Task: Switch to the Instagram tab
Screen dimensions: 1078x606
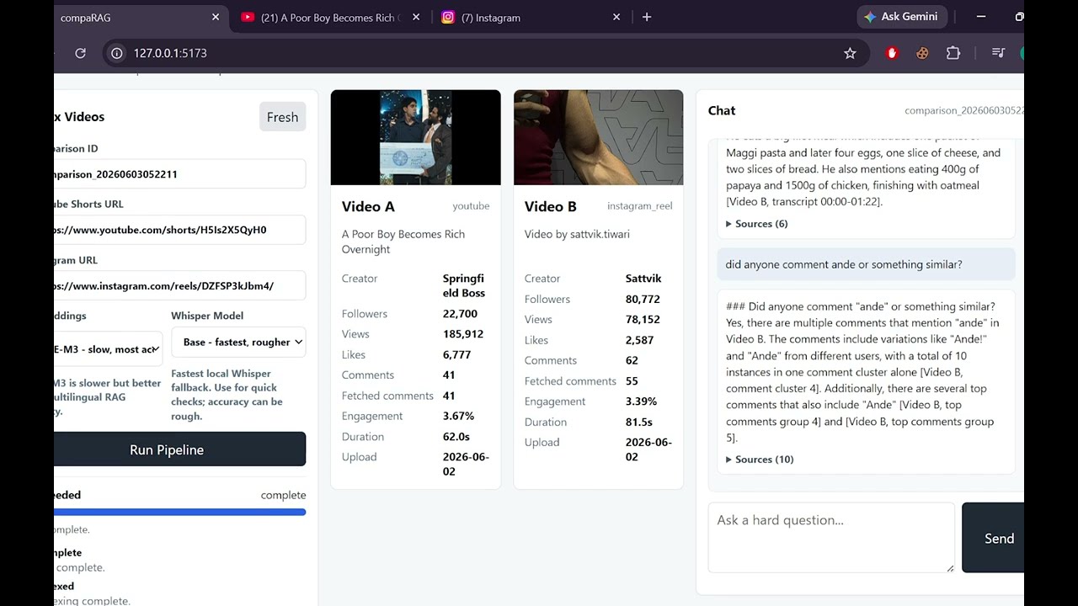Action: click(531, 17)
